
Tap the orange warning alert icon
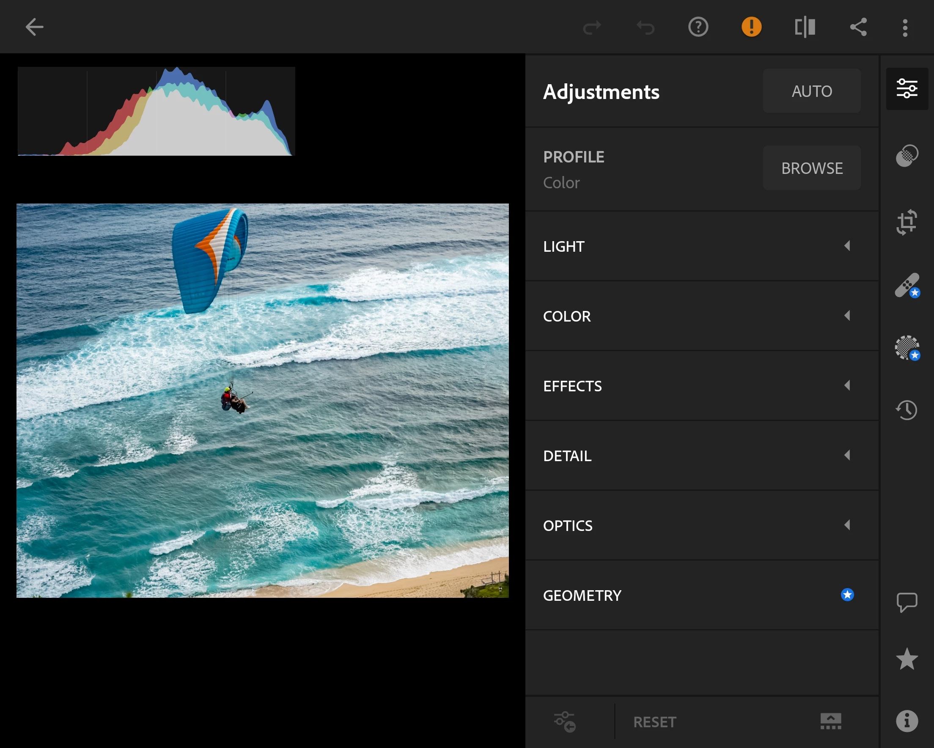[x=751, y=27]
